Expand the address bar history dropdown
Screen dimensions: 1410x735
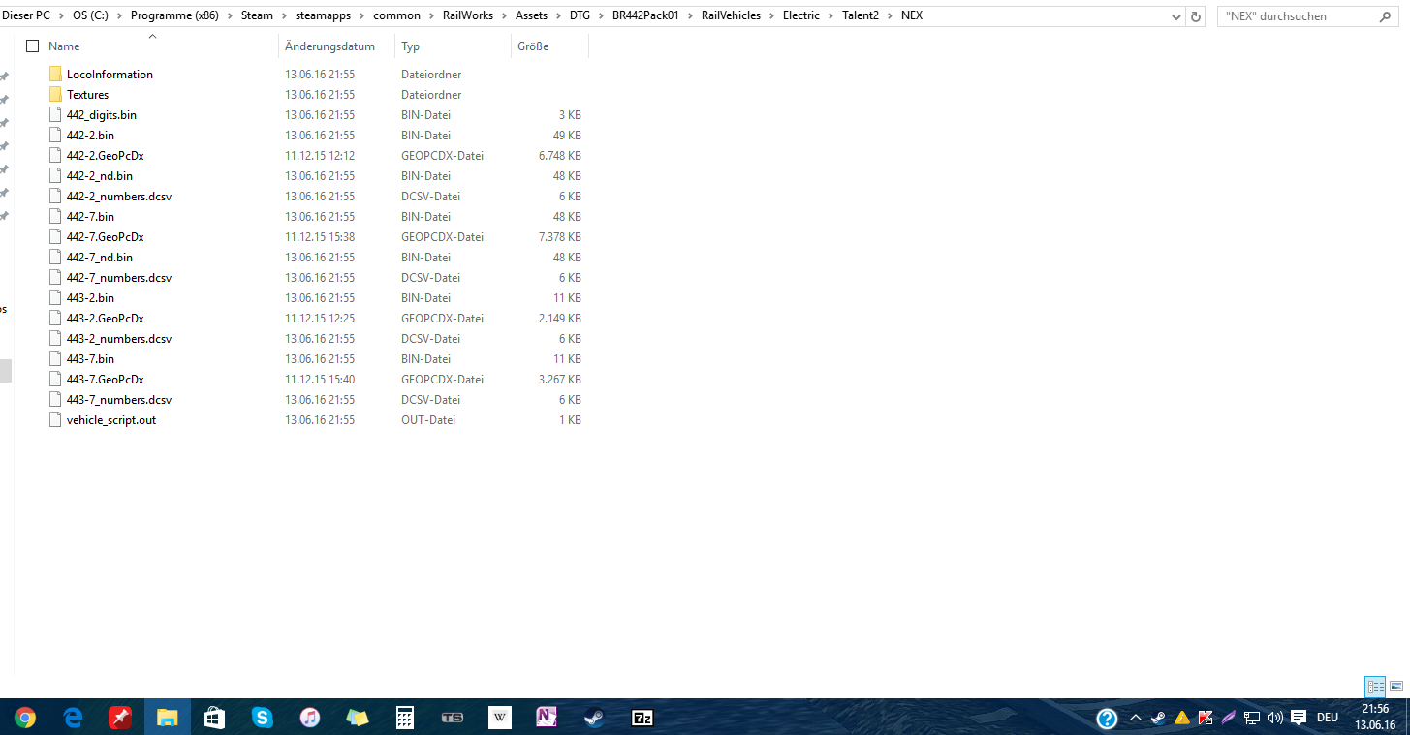point(1176,16)
